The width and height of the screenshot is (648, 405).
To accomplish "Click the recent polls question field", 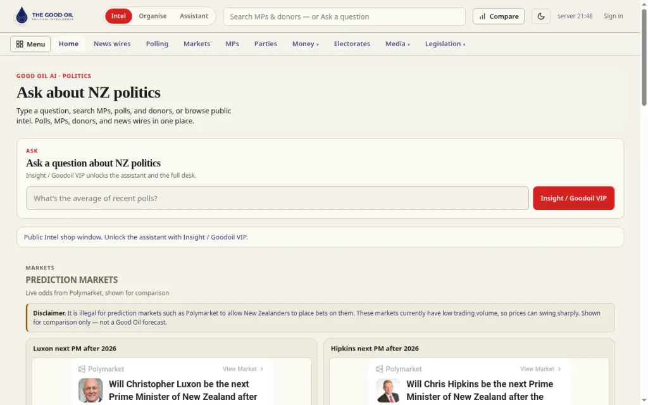I will click(x=277, y=198).
